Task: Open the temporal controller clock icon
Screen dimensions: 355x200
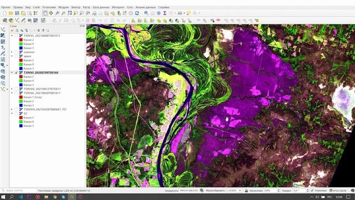Action: pyautogui.click(x=131, y=13)
